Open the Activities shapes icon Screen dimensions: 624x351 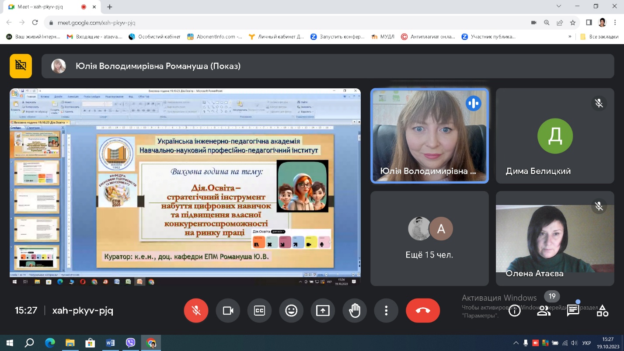click(x=603, y=311)
